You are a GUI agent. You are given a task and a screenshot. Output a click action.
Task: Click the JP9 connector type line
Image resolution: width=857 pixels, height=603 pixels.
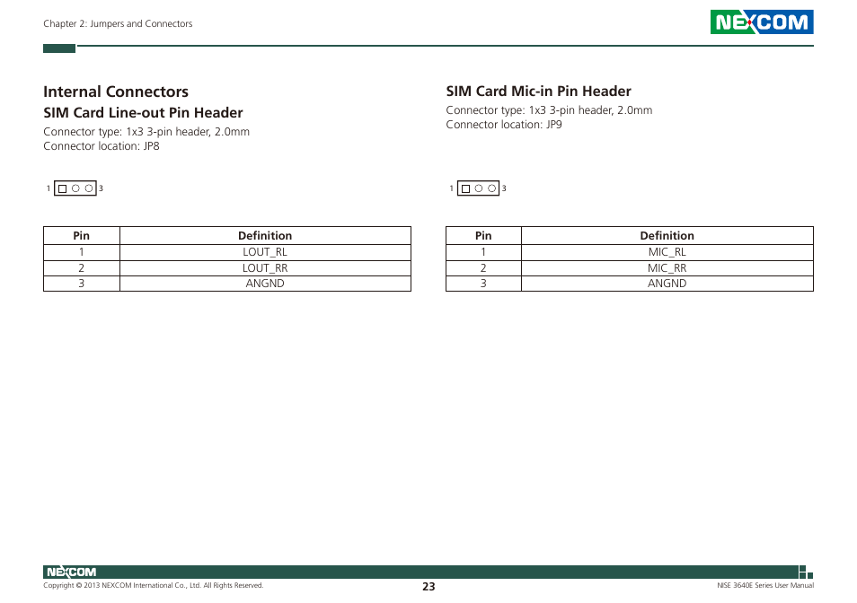(x=549, y=110)
